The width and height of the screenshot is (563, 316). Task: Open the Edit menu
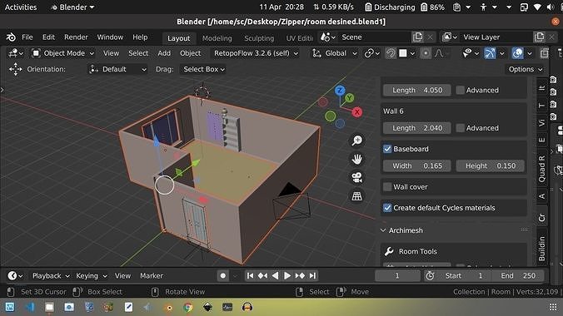(48, 37)
